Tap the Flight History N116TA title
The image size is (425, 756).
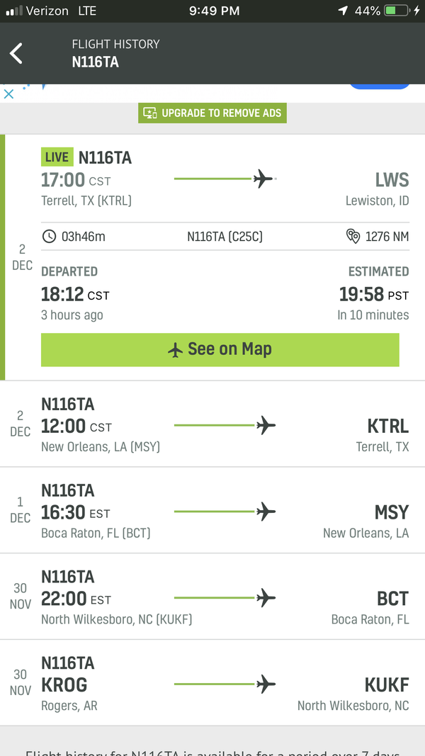[115, 53]
